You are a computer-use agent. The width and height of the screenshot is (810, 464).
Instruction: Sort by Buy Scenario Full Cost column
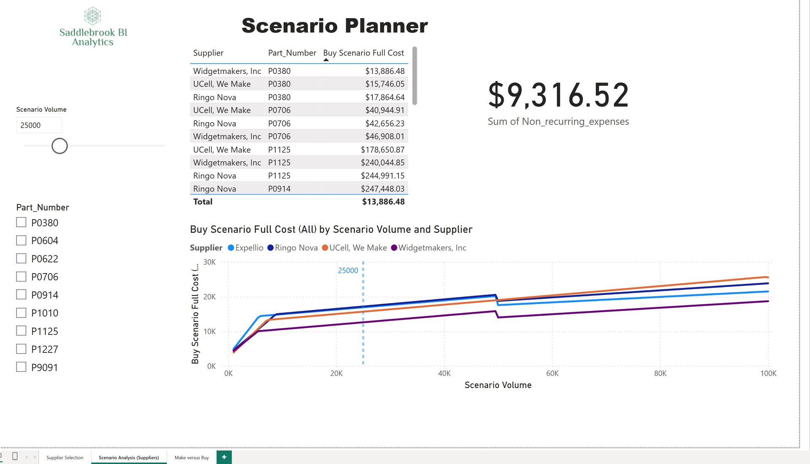(x=363, y=53)
